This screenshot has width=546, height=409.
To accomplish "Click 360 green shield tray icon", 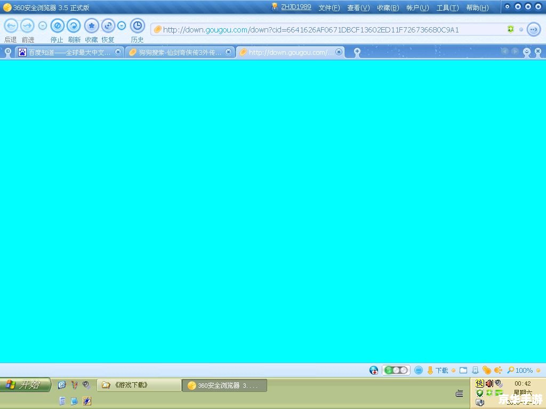I will [479, 393].
